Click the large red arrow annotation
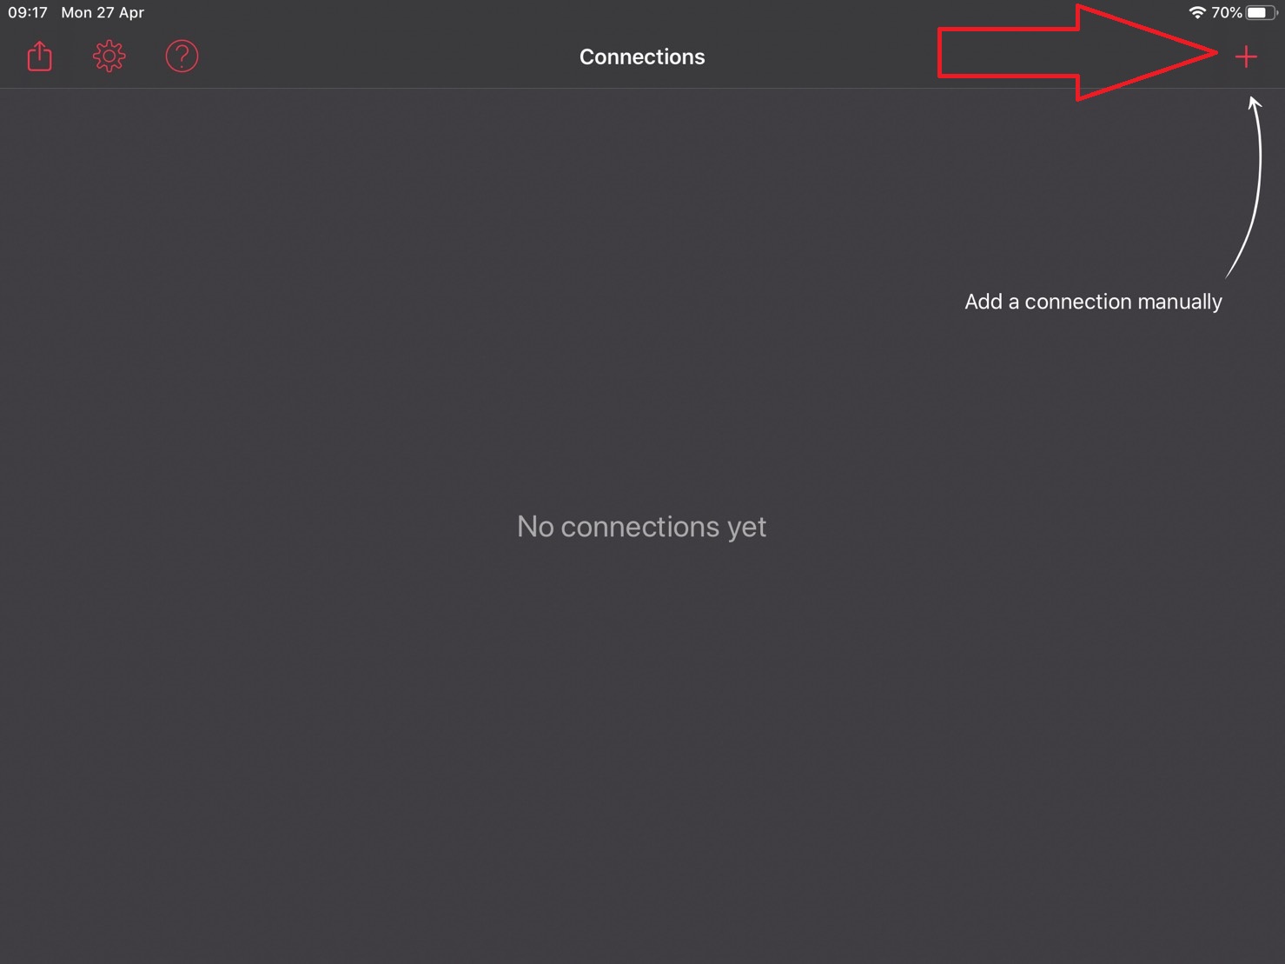The width and height of the screenshot is (1285, 964). (1077, 52)
